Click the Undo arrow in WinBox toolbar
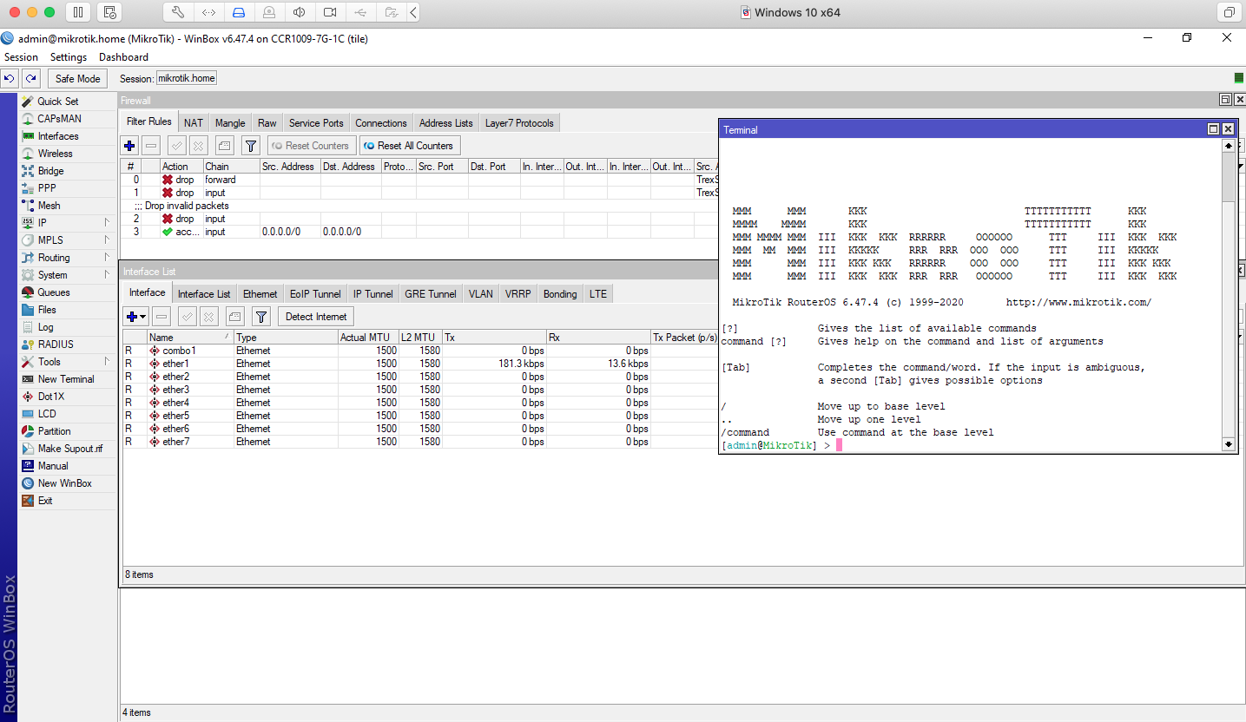Image resolution: width=1246 pixels, height=722 pixels. pos(10,78)
